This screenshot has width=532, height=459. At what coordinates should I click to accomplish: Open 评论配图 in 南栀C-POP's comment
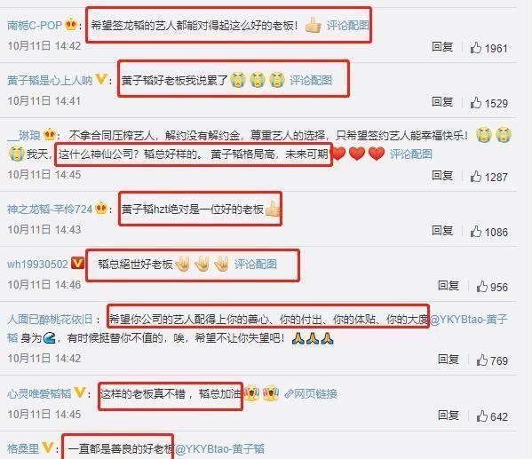click(347, 25)
